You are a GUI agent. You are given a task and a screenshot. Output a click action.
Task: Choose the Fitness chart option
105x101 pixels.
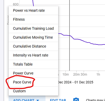33,19
